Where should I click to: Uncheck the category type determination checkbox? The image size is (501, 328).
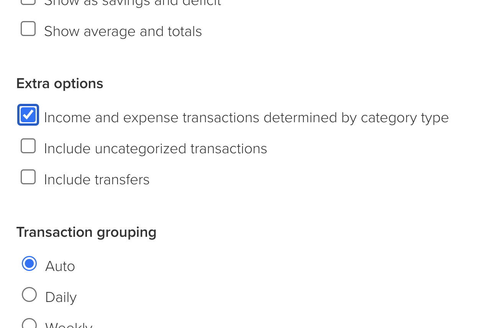click(x=28, y=115)
